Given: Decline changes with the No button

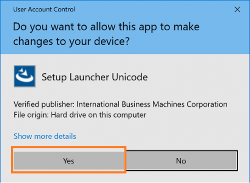Looking at the screenshot, I should (x=181, y=161).
